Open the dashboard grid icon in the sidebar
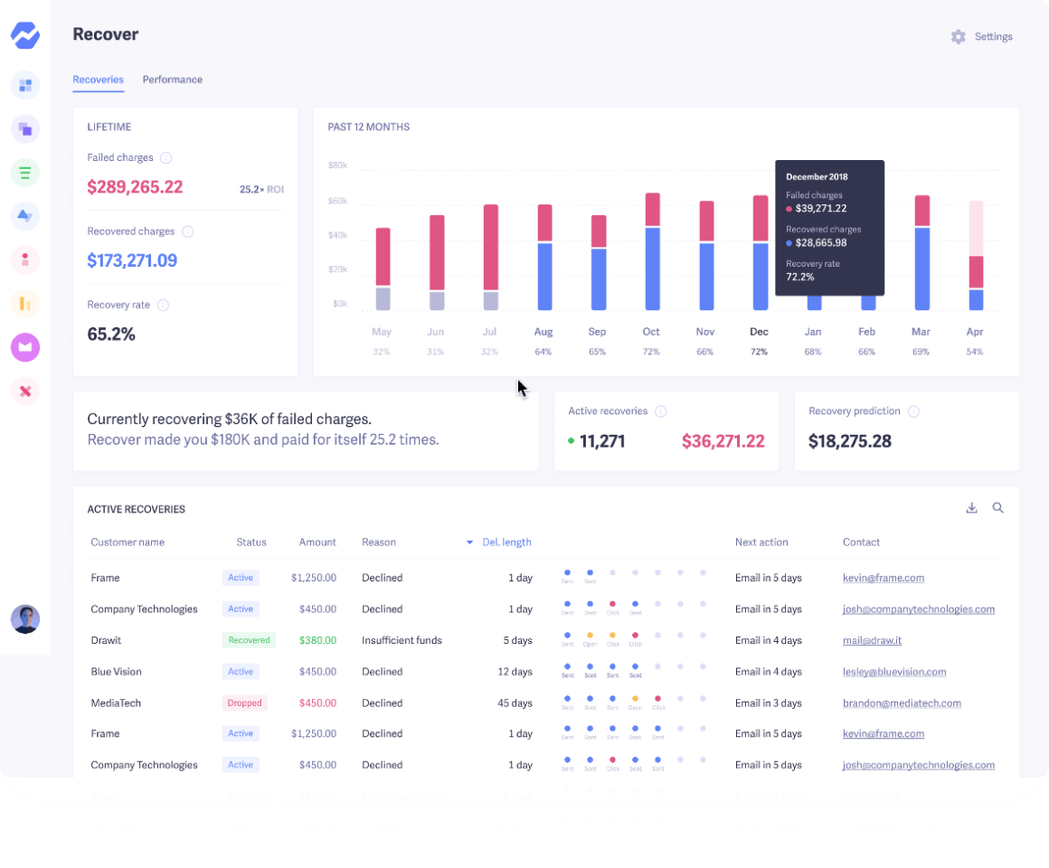The width and height of the screenshot is (1049, 868). pyautogui.click(x=25, y=85)
